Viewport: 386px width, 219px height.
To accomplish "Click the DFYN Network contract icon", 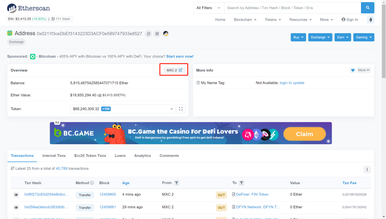I will pos(233,207).
